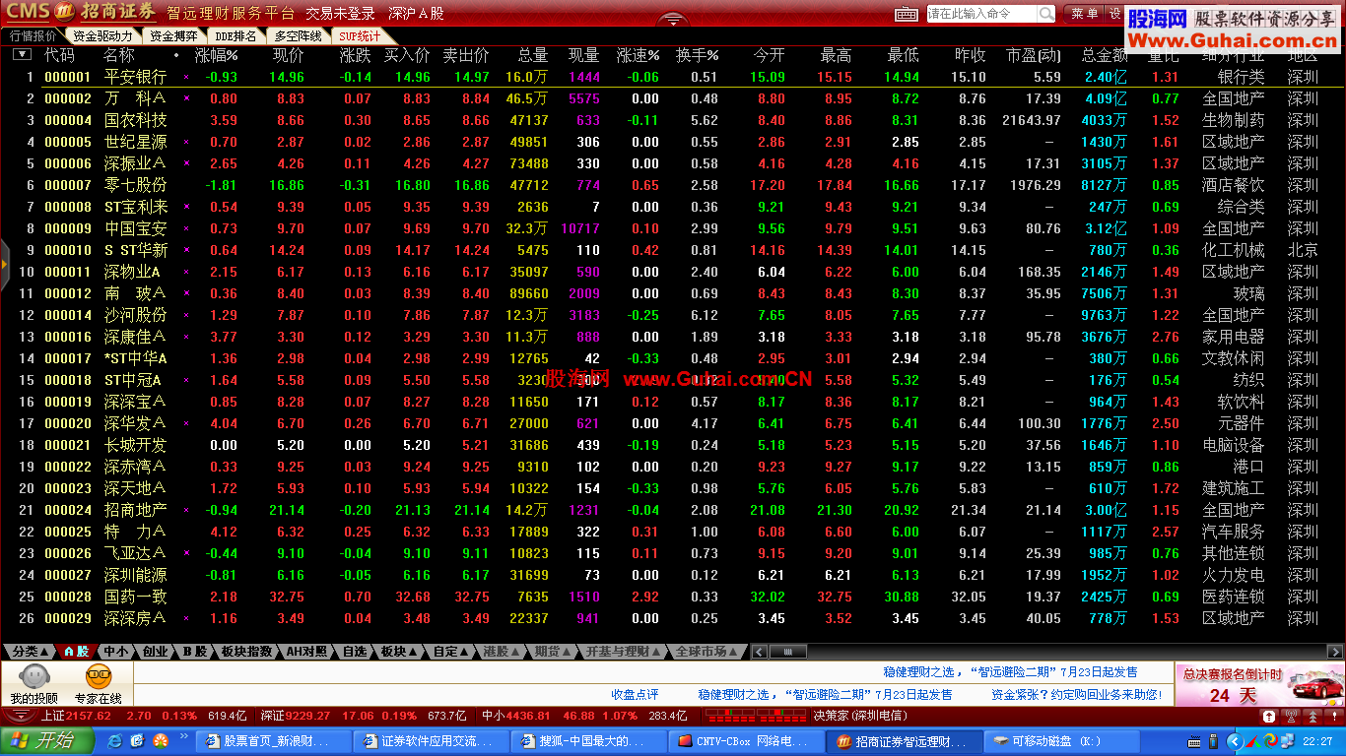Click the 深证 index readout
Screen dimensions: 1346x756
(x=364, y=716)
